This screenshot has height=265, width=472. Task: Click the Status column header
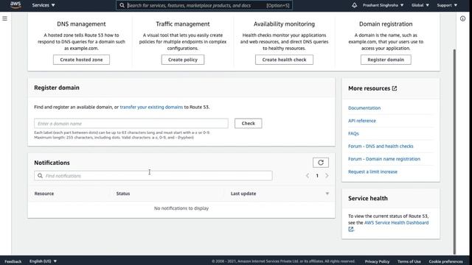(123, 194)
